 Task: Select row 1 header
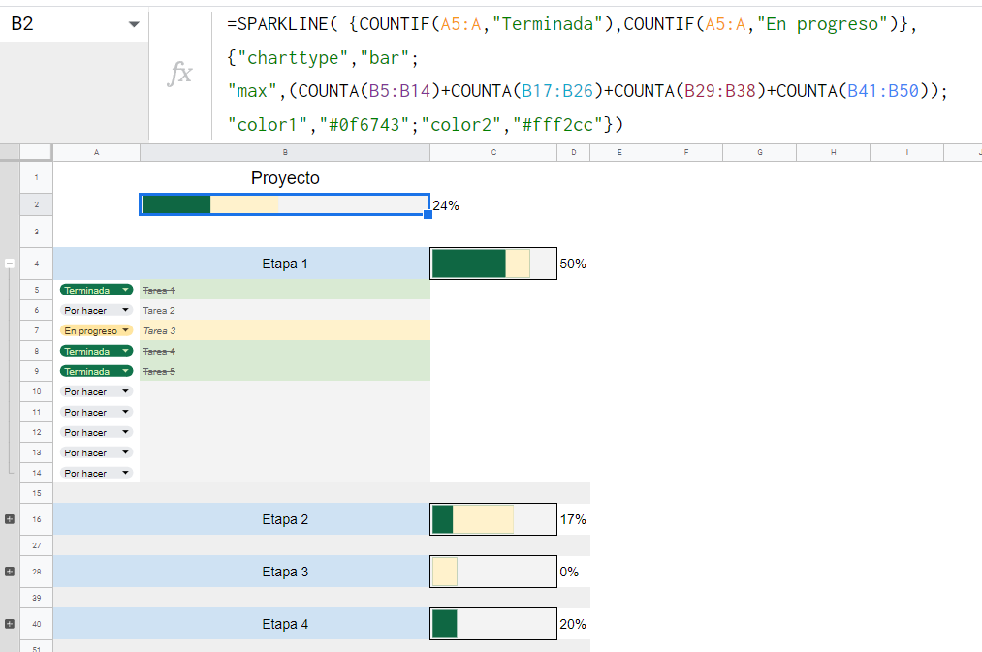[36, 177]
